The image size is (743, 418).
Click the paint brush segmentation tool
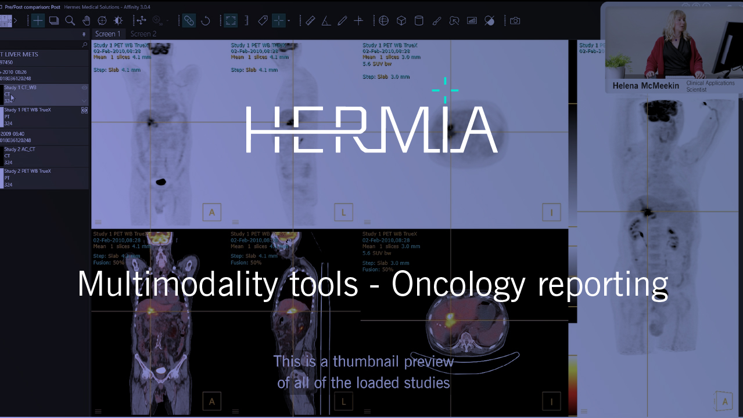pos(437,21)
